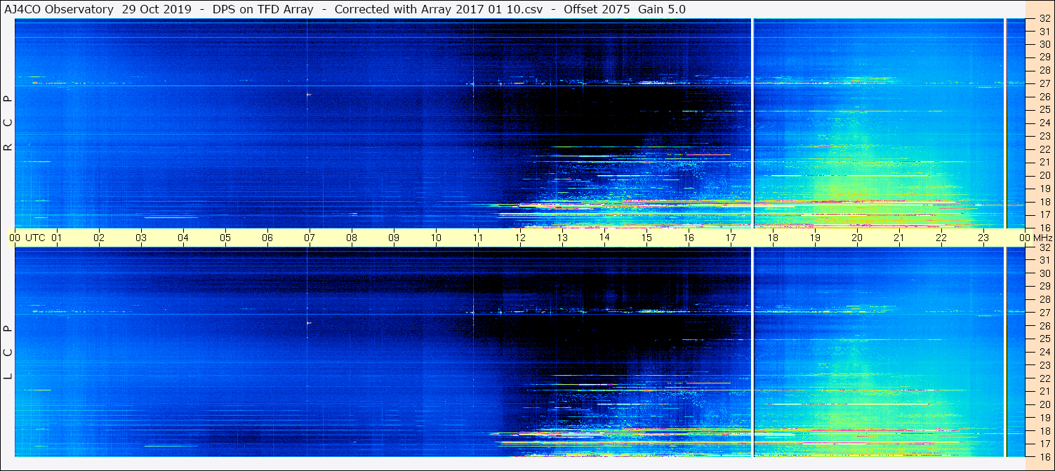1055x471 pixels.
Task: Click the 03 hour label on the time axis
Action: coord(141,238)
